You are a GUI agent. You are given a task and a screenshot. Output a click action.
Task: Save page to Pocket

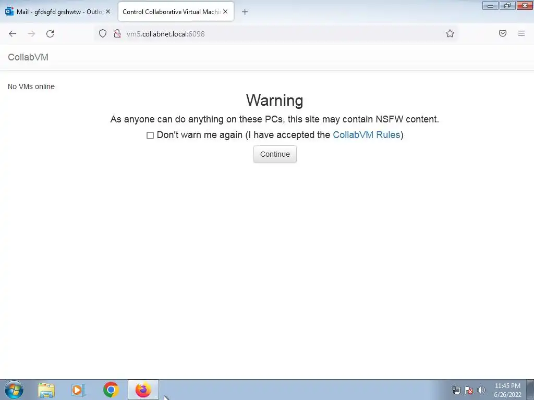tap(503, 33)
